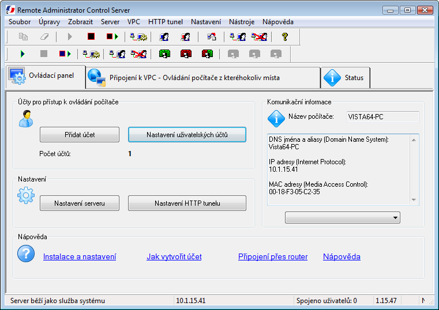Click the Přidat účet button
Image resolution: width=439 pixels, height=310 pixels.
[80, 135]
